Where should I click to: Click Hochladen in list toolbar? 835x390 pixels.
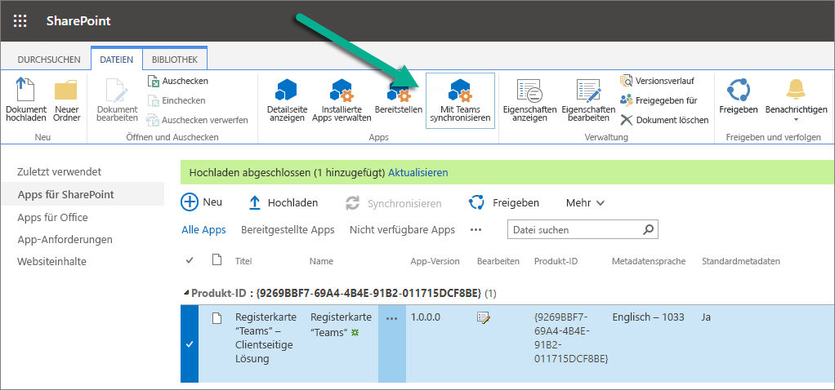click(x=284, y=202)
